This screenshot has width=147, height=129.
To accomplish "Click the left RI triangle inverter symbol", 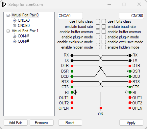I will pos(74,92).
